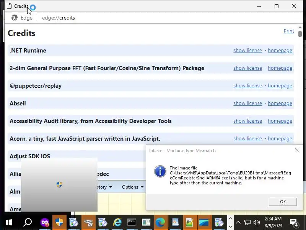Open the Command Prompt taskbar icon
The height and width of the screenshot is (230, 306).
132,222
